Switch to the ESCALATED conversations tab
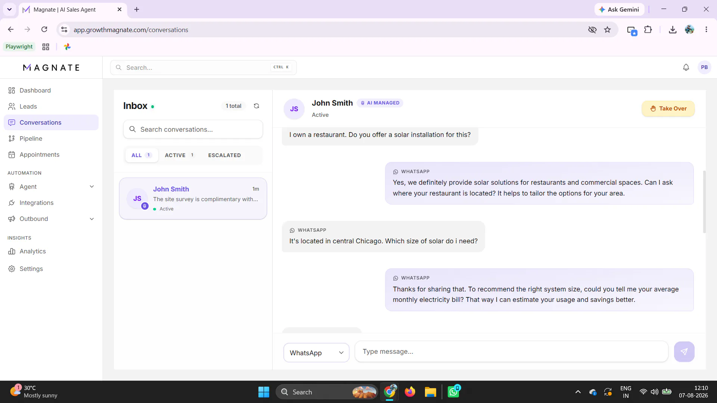 click(224, 155)
